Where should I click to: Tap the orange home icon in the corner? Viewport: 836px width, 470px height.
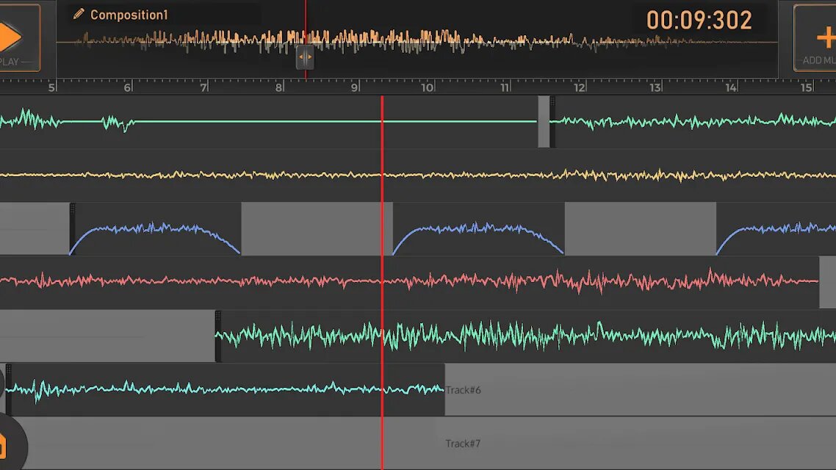[3, 446]
